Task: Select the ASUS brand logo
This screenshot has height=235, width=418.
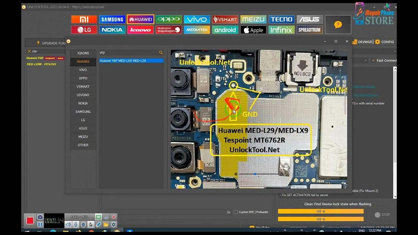Action: click(310, 19)
